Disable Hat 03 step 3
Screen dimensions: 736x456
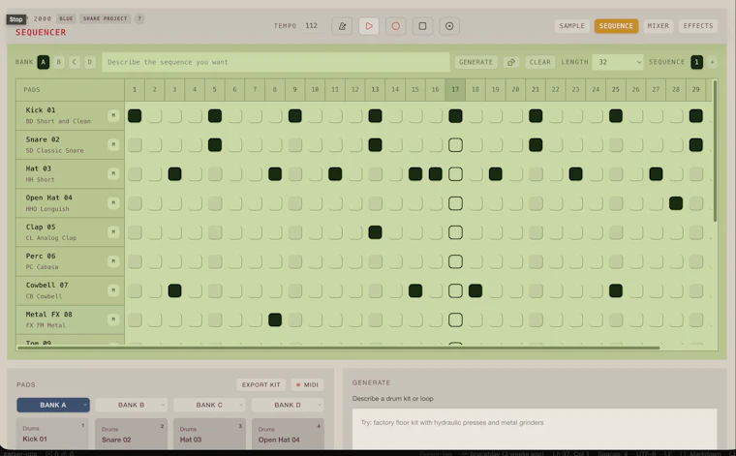[174, 174]
